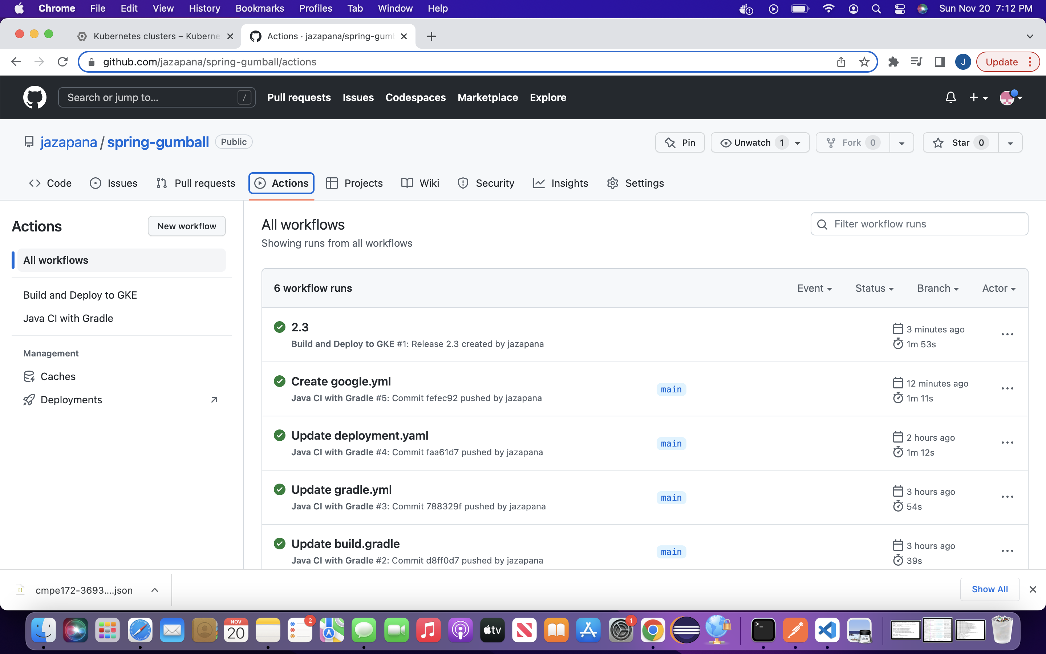This screenshot has height=654, width=1046.
Task: Expand the Branch filter dropdown
Action: 938,288
